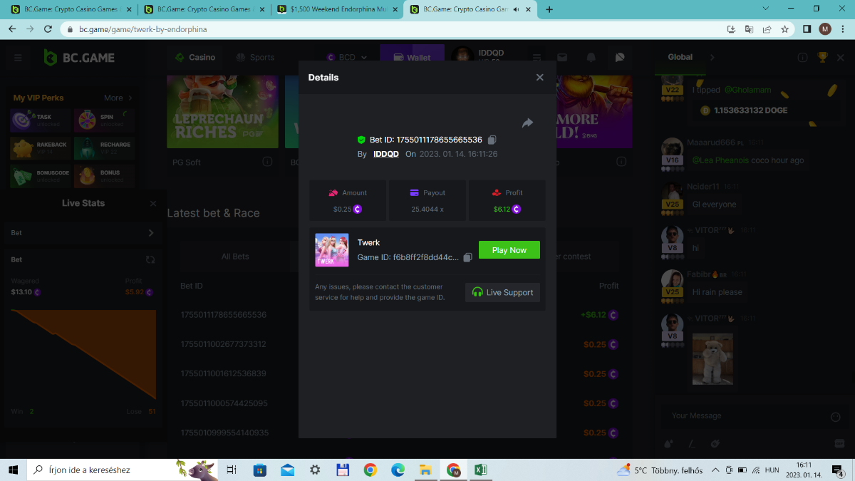Open Live Support chat
855x481 pixels.
tap(502, 292)
